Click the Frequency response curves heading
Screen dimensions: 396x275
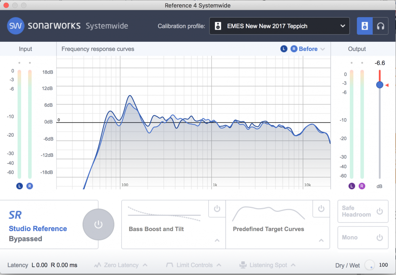point(98,49)
